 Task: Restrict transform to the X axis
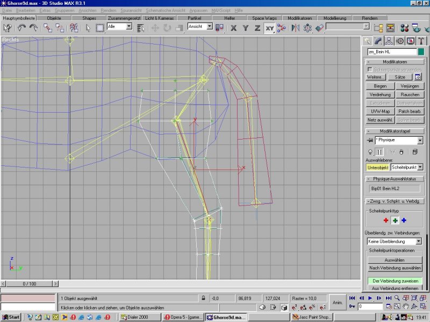[x=234, y=27]
